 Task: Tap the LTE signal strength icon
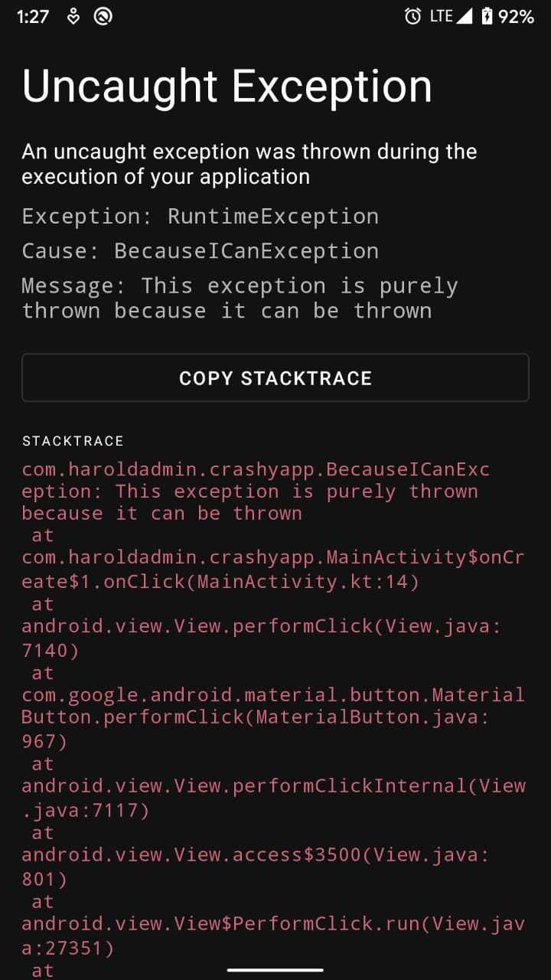point(452,16)
